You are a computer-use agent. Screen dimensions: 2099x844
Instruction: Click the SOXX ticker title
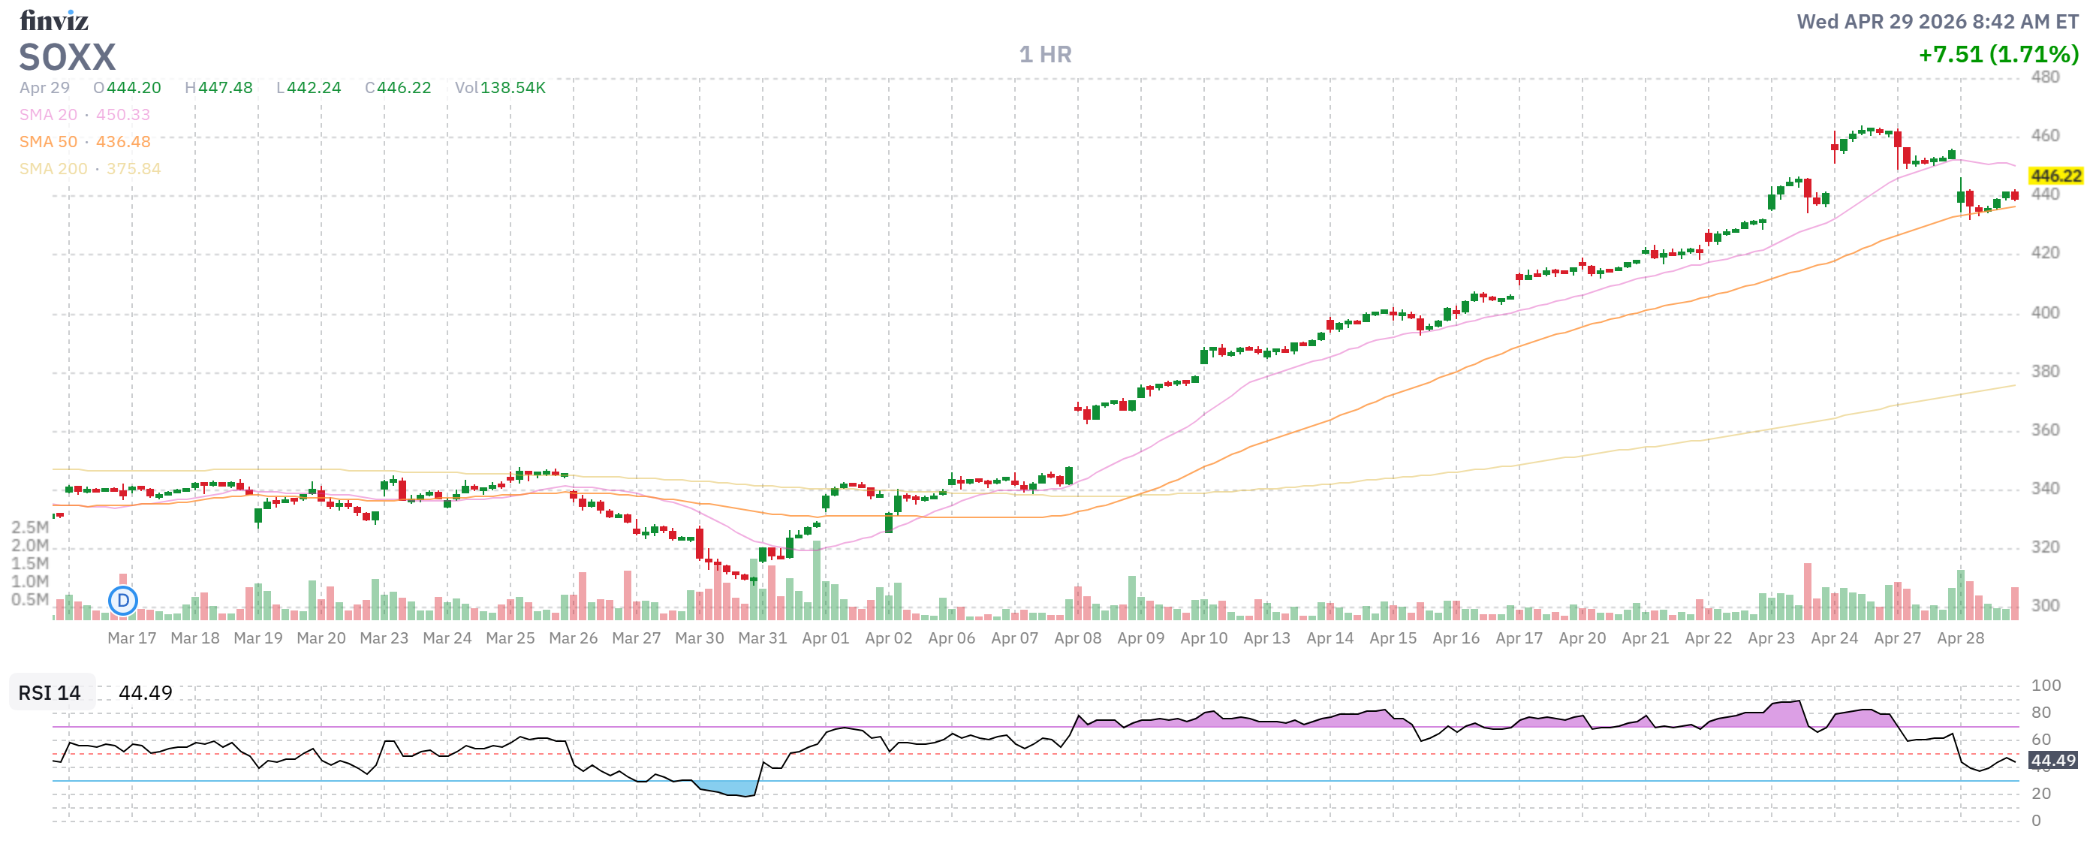click(x=68, y=58)
